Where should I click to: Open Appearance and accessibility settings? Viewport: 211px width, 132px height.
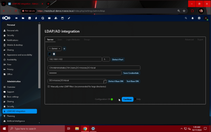(20, 55)
